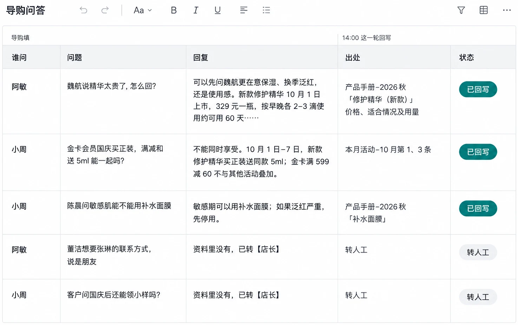Click the table view icon

coord(484,10)
